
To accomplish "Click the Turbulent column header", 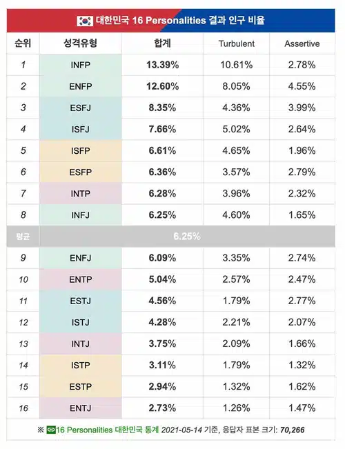I will (x=237, y=43).
